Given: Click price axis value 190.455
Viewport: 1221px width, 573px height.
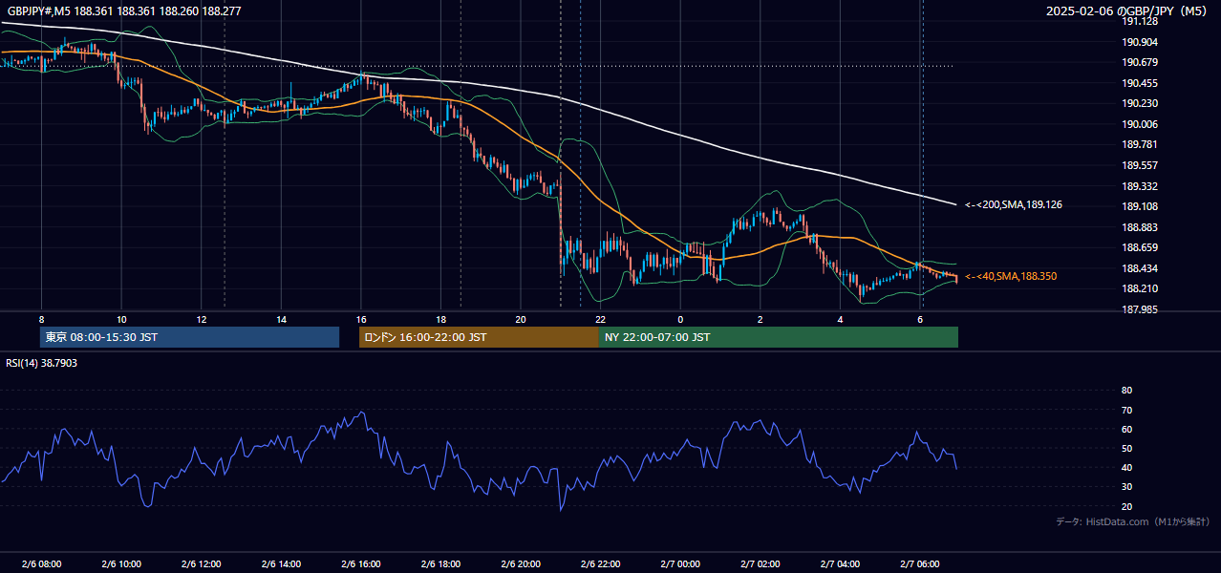Looking at the screenshot, I should click(x=1141, y=83).
